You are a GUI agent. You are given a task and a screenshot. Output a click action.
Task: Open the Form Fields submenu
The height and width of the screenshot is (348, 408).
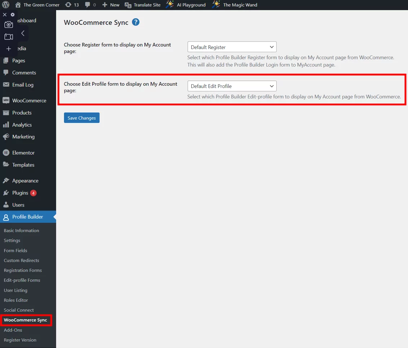pyautogui.click(x=16, y=250)
